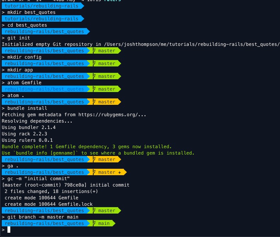Click the git branch icon beside "main"
280x237 pixels.
(94, 223)
